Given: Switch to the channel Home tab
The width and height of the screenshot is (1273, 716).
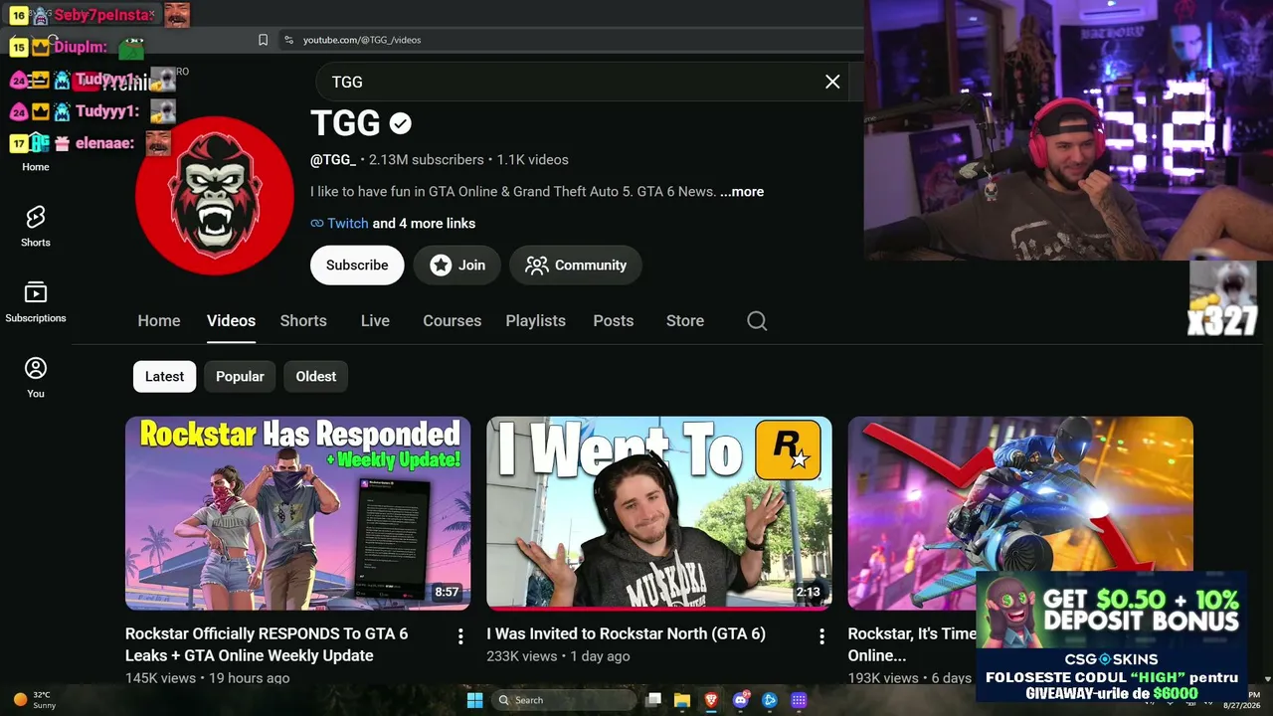Looking at the screenshot, I should pos(159,321).
